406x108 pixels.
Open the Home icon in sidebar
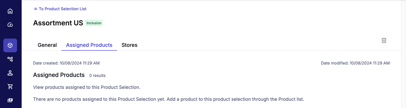[x=10, y=11]
